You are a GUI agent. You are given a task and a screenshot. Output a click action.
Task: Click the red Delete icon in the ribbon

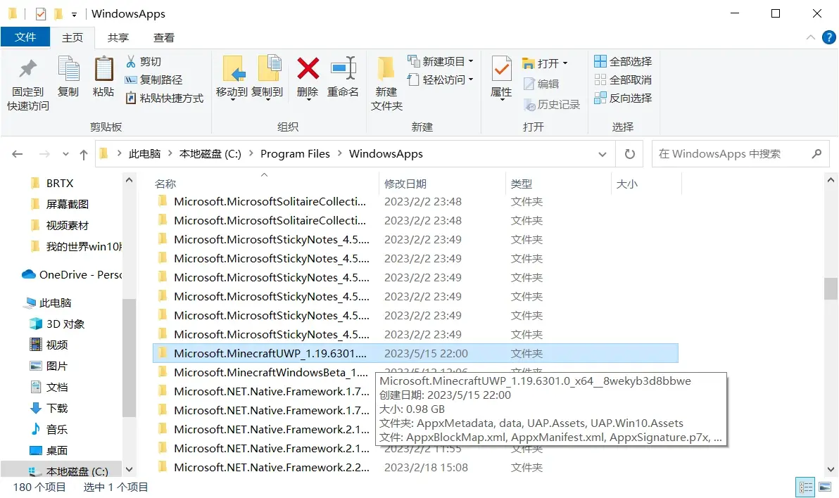pos(308,68)
